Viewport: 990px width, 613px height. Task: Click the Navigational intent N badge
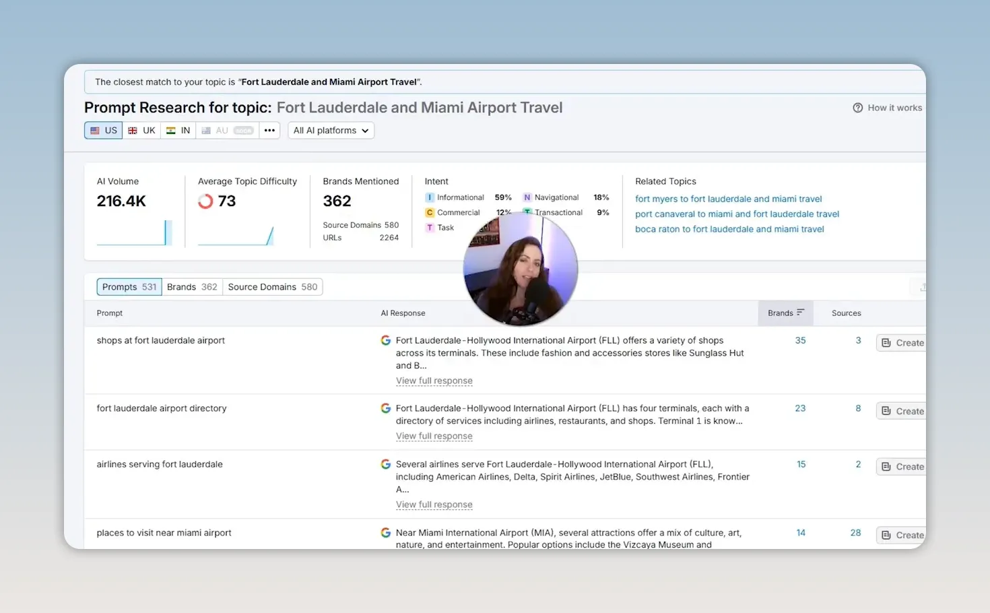click(527, 197)
